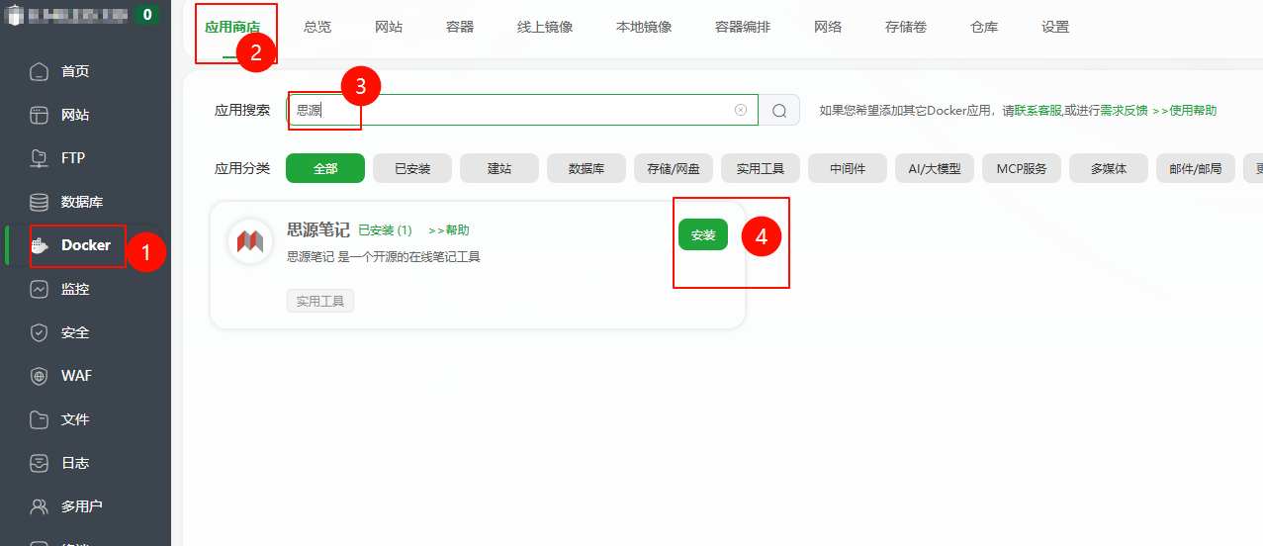
Task: Select the 存储/网盘 category filter
Action: click(674, 168)
